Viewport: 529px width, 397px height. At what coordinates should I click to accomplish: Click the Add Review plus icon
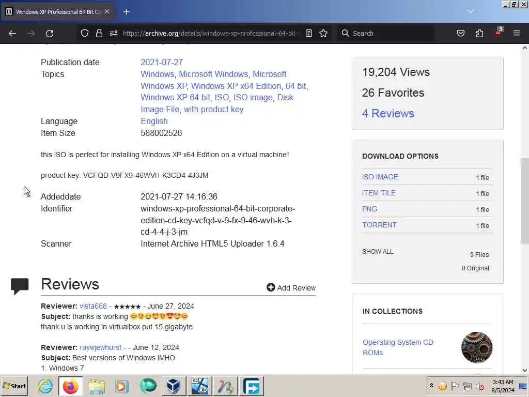(271, 287)
